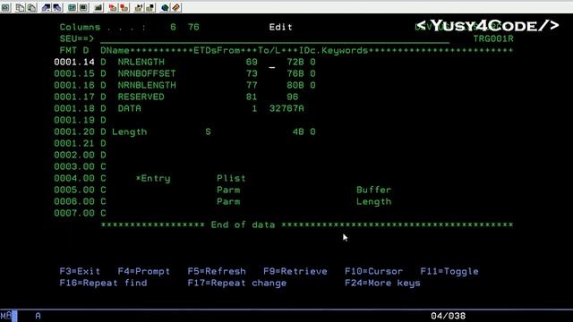Click Parm on the Buffer line
Screen dimensions: 573x322
point(228,191)
